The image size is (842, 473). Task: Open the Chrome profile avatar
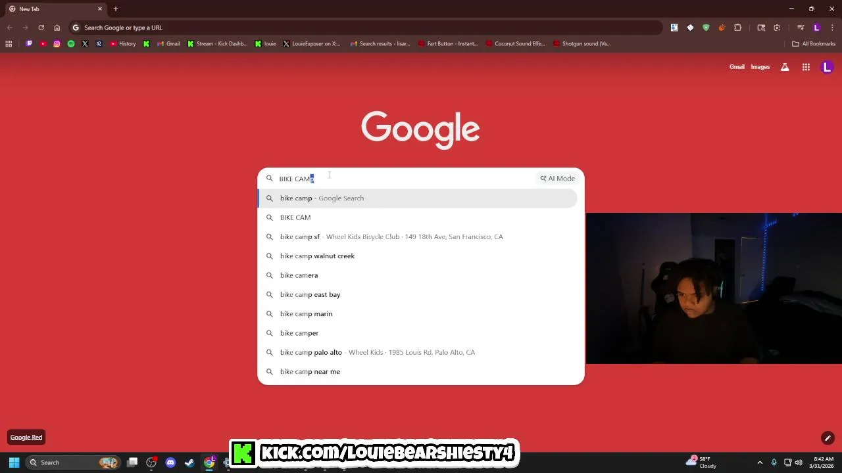coord(816,28)
